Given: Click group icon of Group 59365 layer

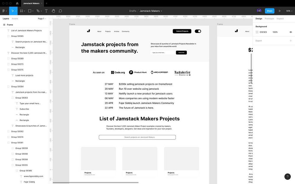Looking at the screenshot, I should click(8, 36).
